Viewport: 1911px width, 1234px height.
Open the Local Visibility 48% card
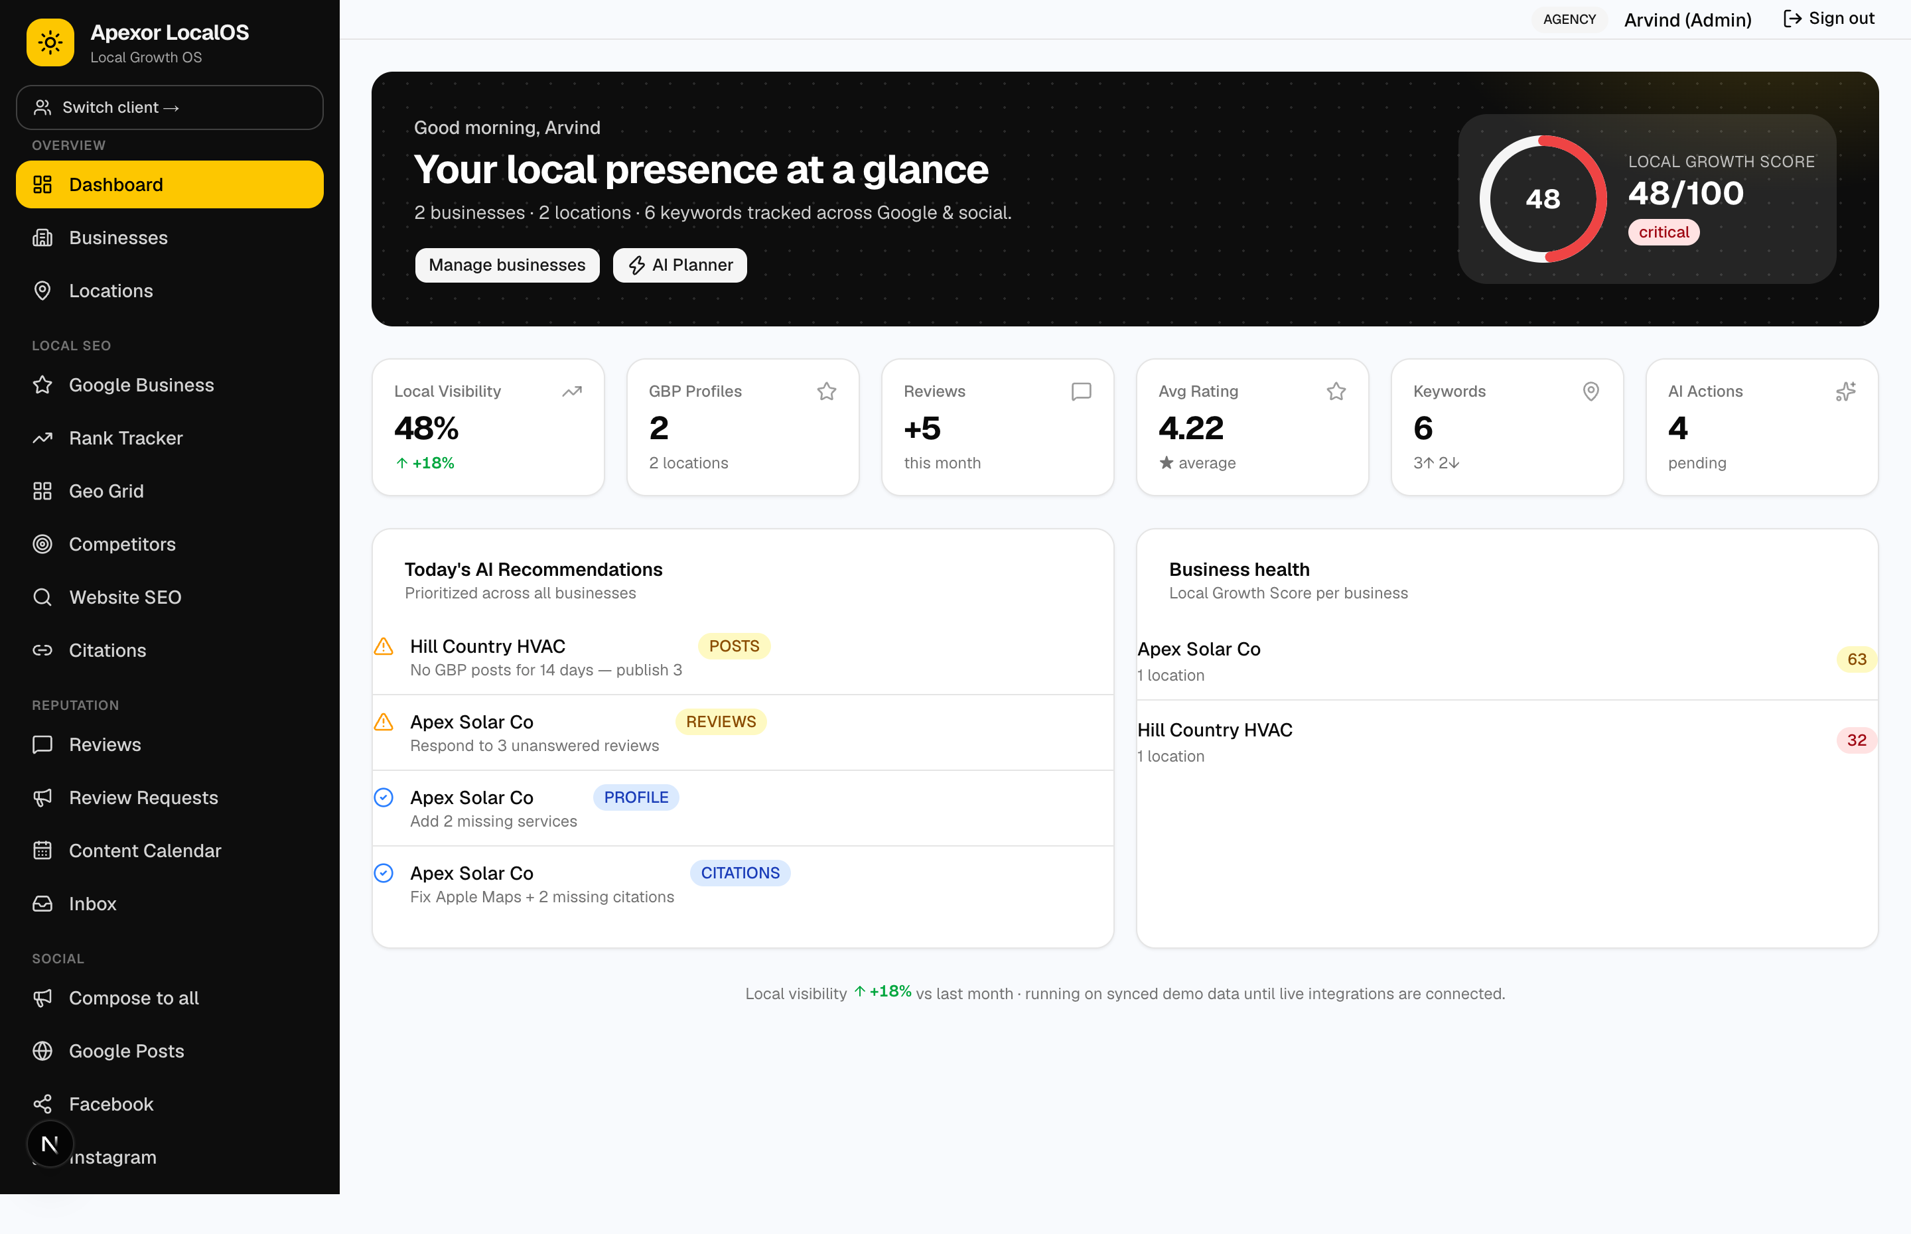pyautogui.click(x=488, y=427)
